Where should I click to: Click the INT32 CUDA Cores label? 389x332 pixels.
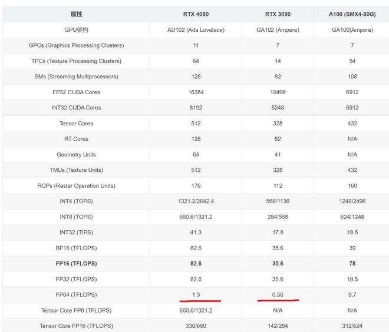click(76, 108)
